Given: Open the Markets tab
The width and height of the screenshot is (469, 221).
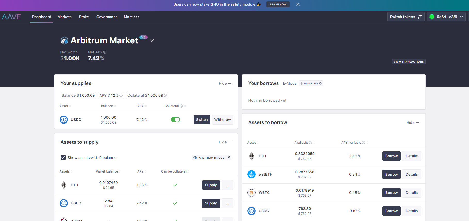Looking at the screenshot, I should point(64,17).
